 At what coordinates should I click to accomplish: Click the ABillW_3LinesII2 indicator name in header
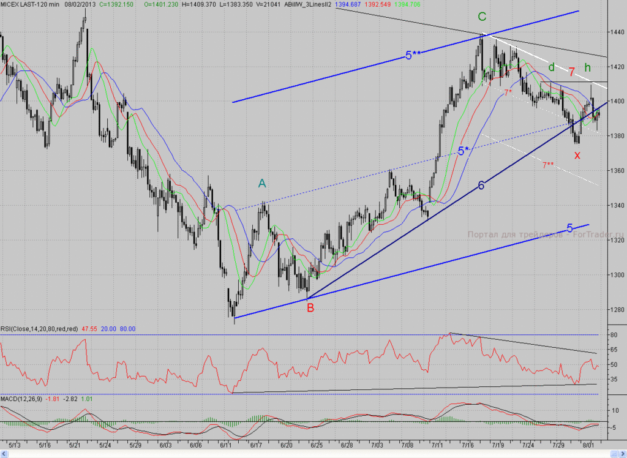307,4
